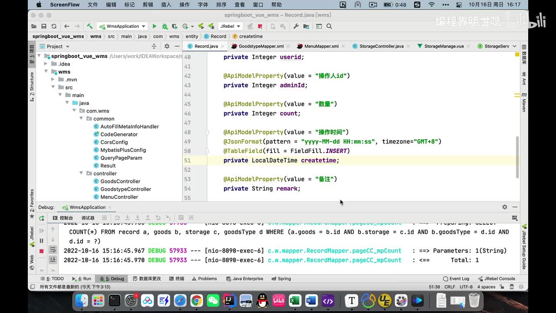Click the Build project hammer icon
Viewport: 556px width, 313px height.
point(89,27)
